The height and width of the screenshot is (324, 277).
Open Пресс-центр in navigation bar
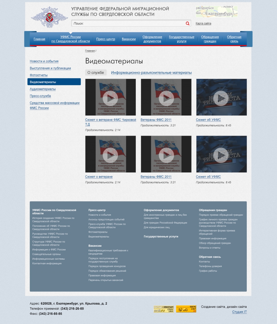[x=106, y=39]
